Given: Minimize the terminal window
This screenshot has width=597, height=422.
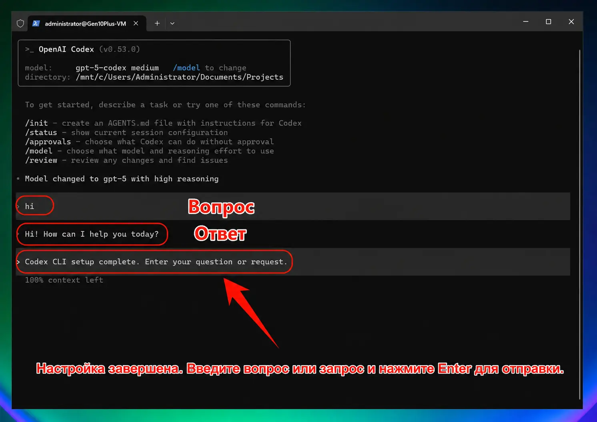Looking at the screenshot, I should point(526,22).
